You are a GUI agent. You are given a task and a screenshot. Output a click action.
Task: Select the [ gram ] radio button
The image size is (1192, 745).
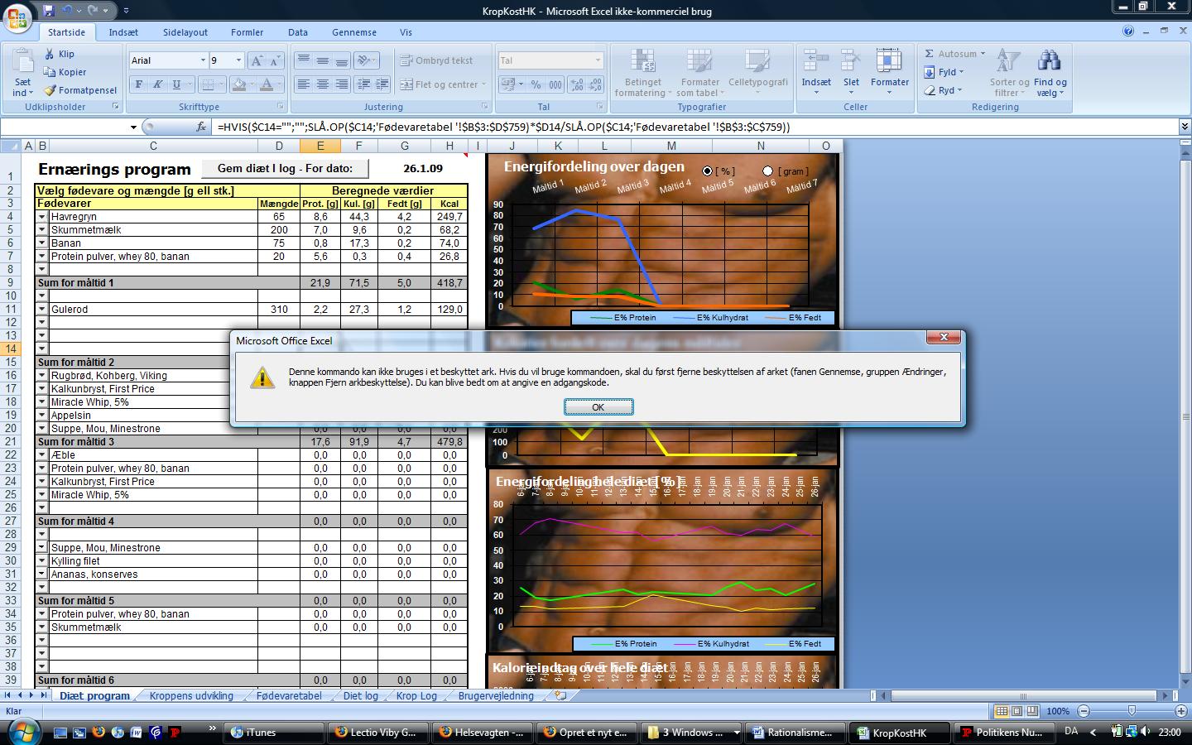click(x=767, y=171)
